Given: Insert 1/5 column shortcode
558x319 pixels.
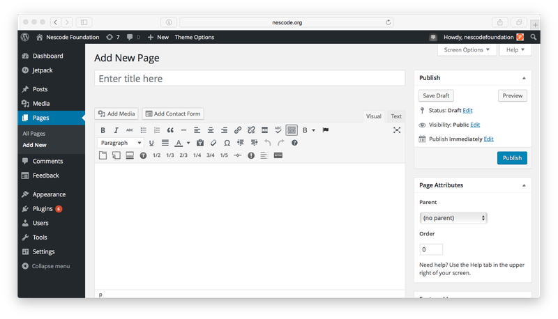Looking at the screenshot, I should pyautogui.click(x=224, y=155).
